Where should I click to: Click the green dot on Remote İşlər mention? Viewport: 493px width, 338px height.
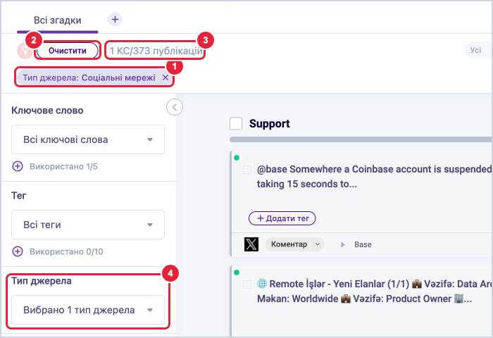(x=237, y=273)
